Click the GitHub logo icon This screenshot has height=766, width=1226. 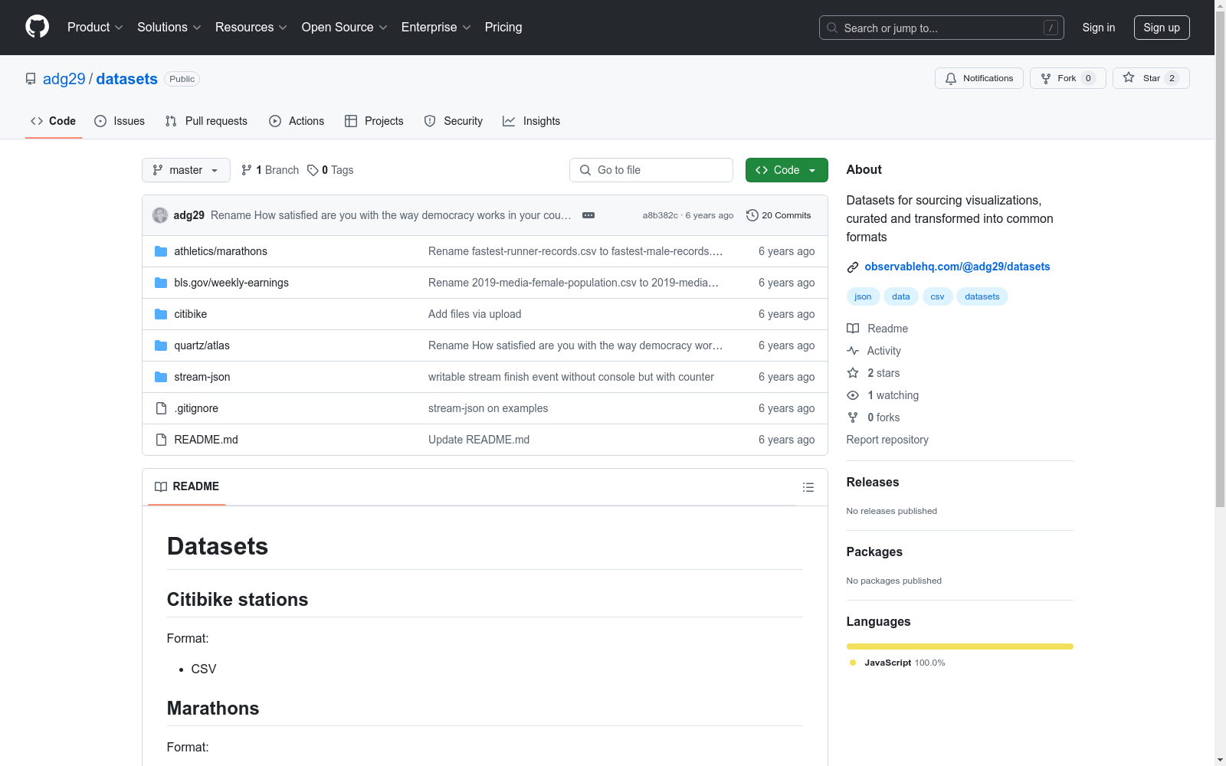[37, 27]
